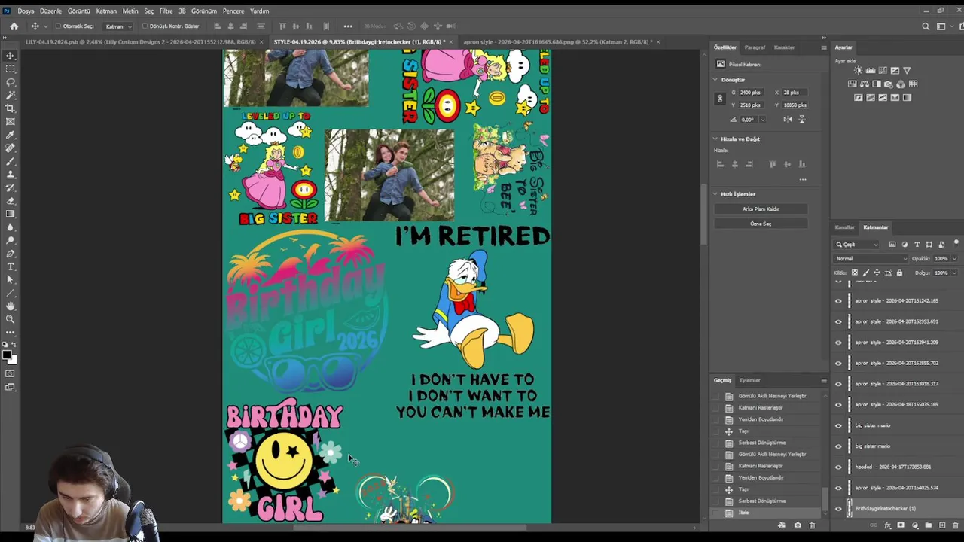Toggle lock transparent pixels icon
Image resolution: width=964 pixels, height=542 pixels.
[854, 273]
